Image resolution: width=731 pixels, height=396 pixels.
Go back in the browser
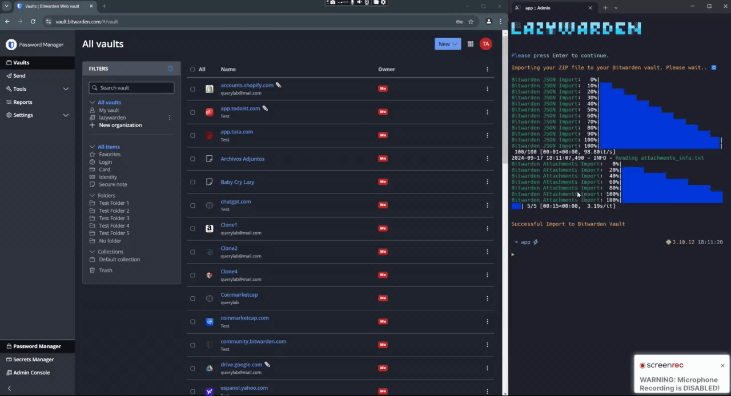pyautogui.click(x=7, y=22)
